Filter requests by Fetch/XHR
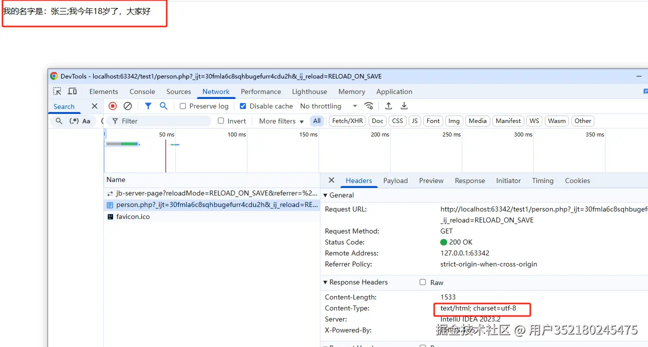 tap(348, 120)
